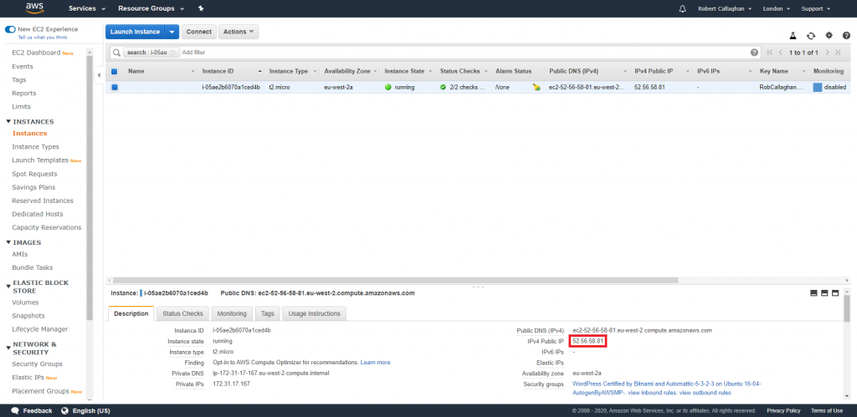Open the experiments flask icon
The image size is (857, 417).
point(793,35)
